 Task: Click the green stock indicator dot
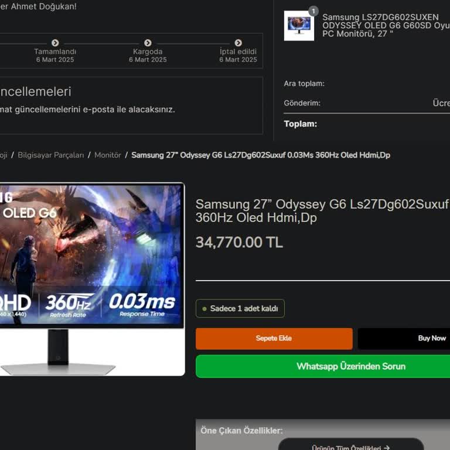(x=204, y=309)
